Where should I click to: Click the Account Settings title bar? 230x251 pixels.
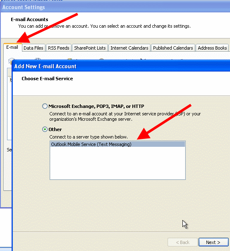115,7
